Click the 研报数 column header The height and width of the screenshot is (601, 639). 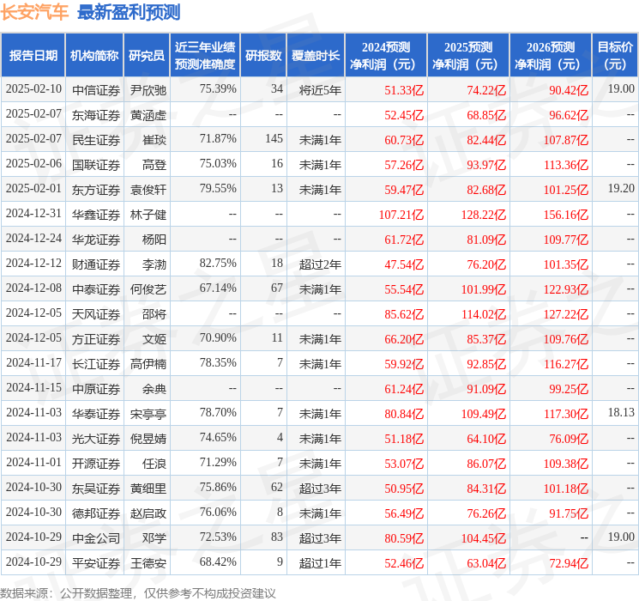(263, 56)
